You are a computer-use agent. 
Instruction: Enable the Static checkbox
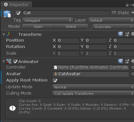click(x=114, y=13)
